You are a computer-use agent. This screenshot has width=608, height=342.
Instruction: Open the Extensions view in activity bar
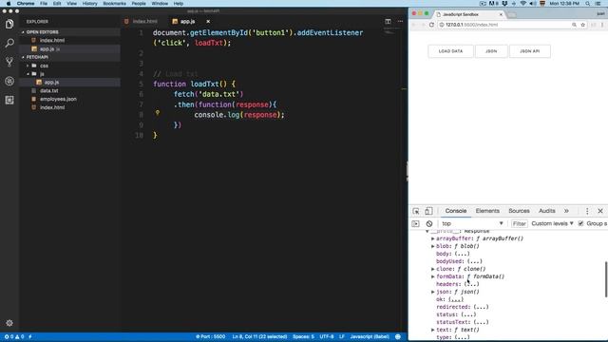point(9,100)
